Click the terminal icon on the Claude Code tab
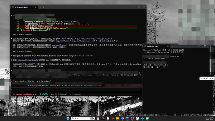Viewport: 215px width, 121px height. point(12,7)
